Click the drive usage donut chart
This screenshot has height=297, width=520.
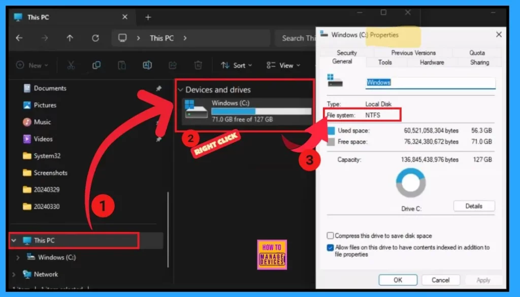coord(411,183)
